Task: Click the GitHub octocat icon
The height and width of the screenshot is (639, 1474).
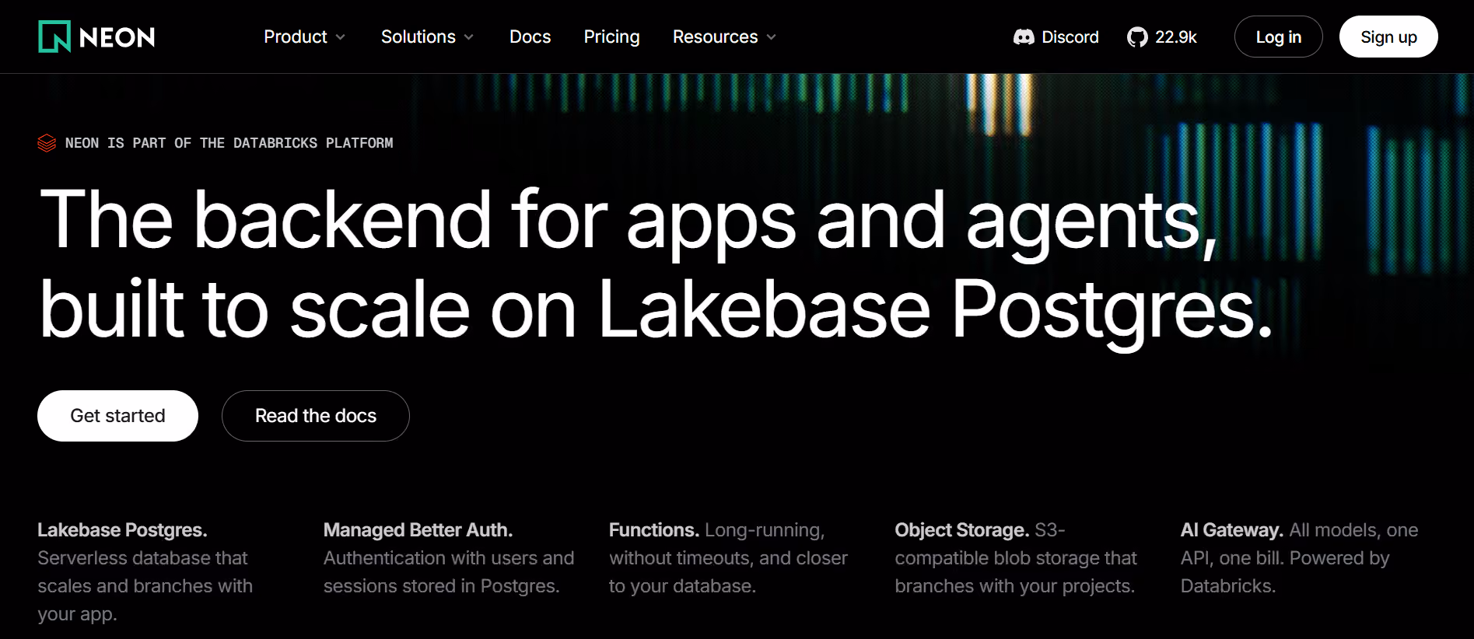Action: (x=1137, y=37)
